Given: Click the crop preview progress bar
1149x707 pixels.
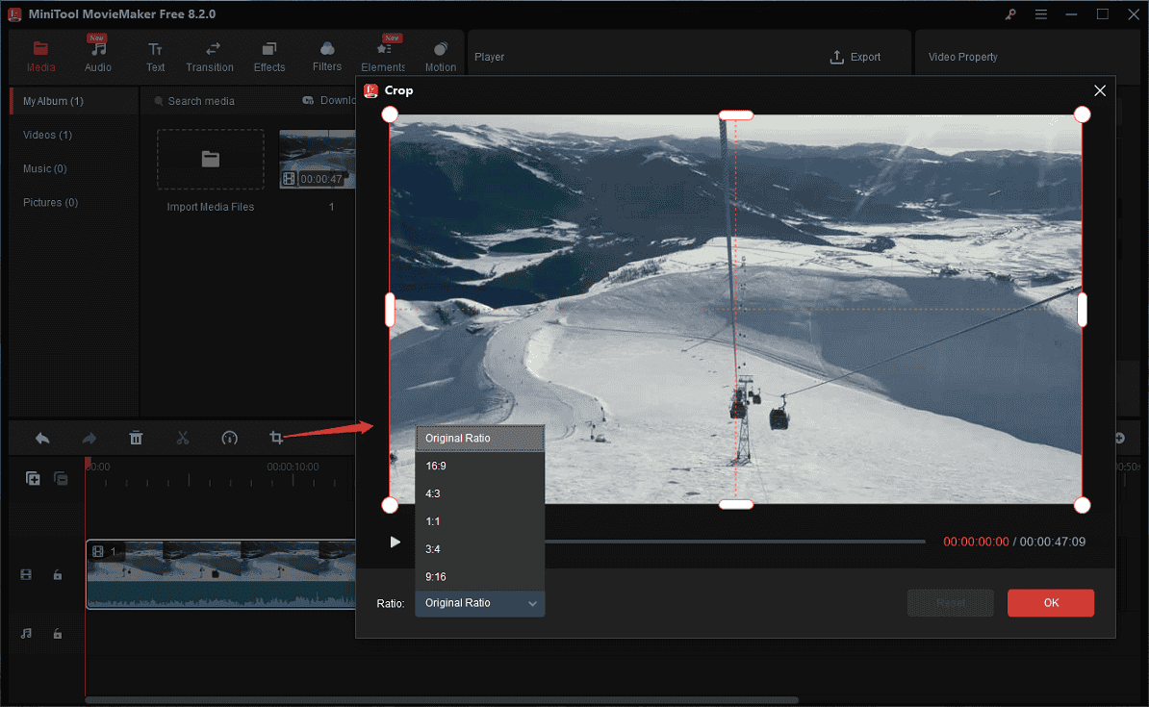Looking at the screenshot, I should click(735, 543).
